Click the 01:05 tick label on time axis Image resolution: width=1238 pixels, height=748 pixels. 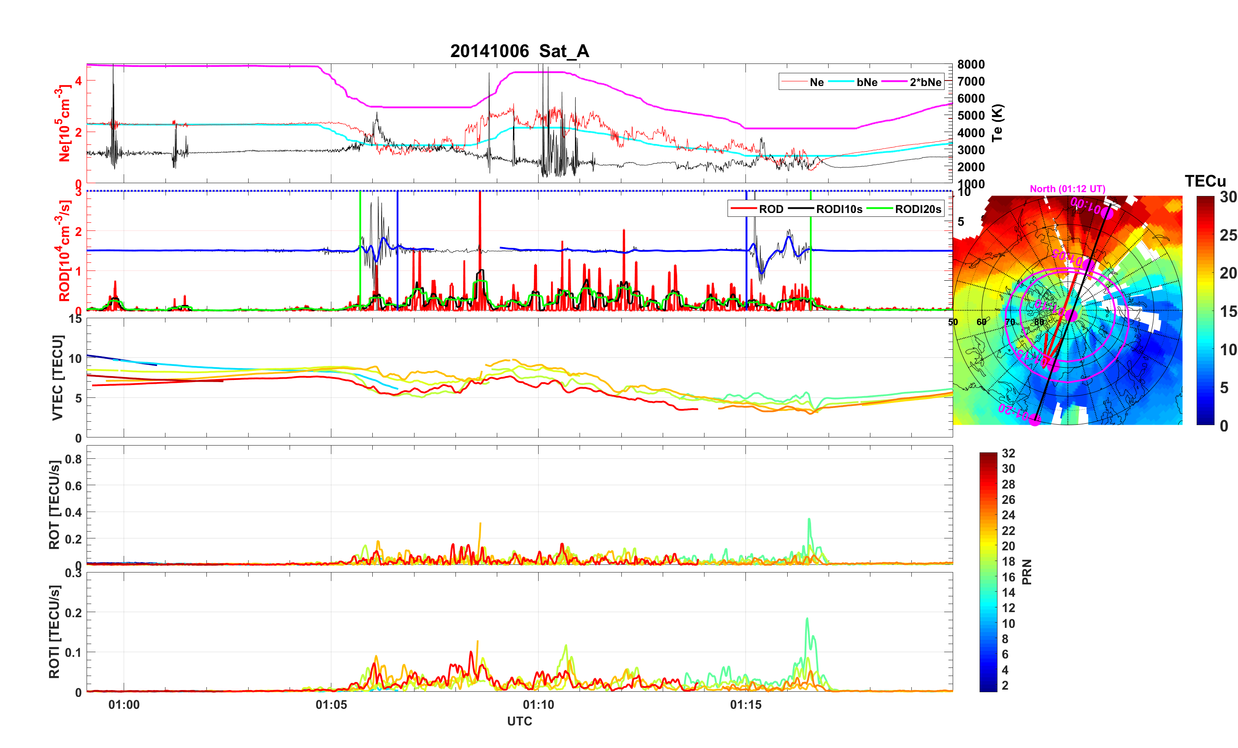331,705
